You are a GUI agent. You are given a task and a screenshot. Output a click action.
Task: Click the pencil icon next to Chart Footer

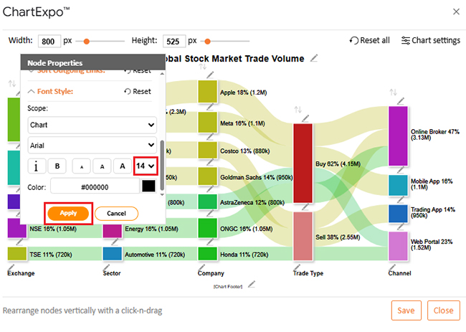pos(251,285)
